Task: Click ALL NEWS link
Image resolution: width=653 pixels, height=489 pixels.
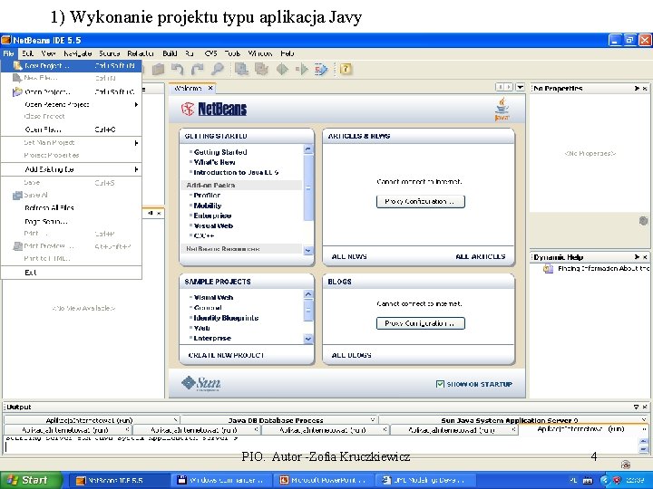Action: (x=349, y=256)
